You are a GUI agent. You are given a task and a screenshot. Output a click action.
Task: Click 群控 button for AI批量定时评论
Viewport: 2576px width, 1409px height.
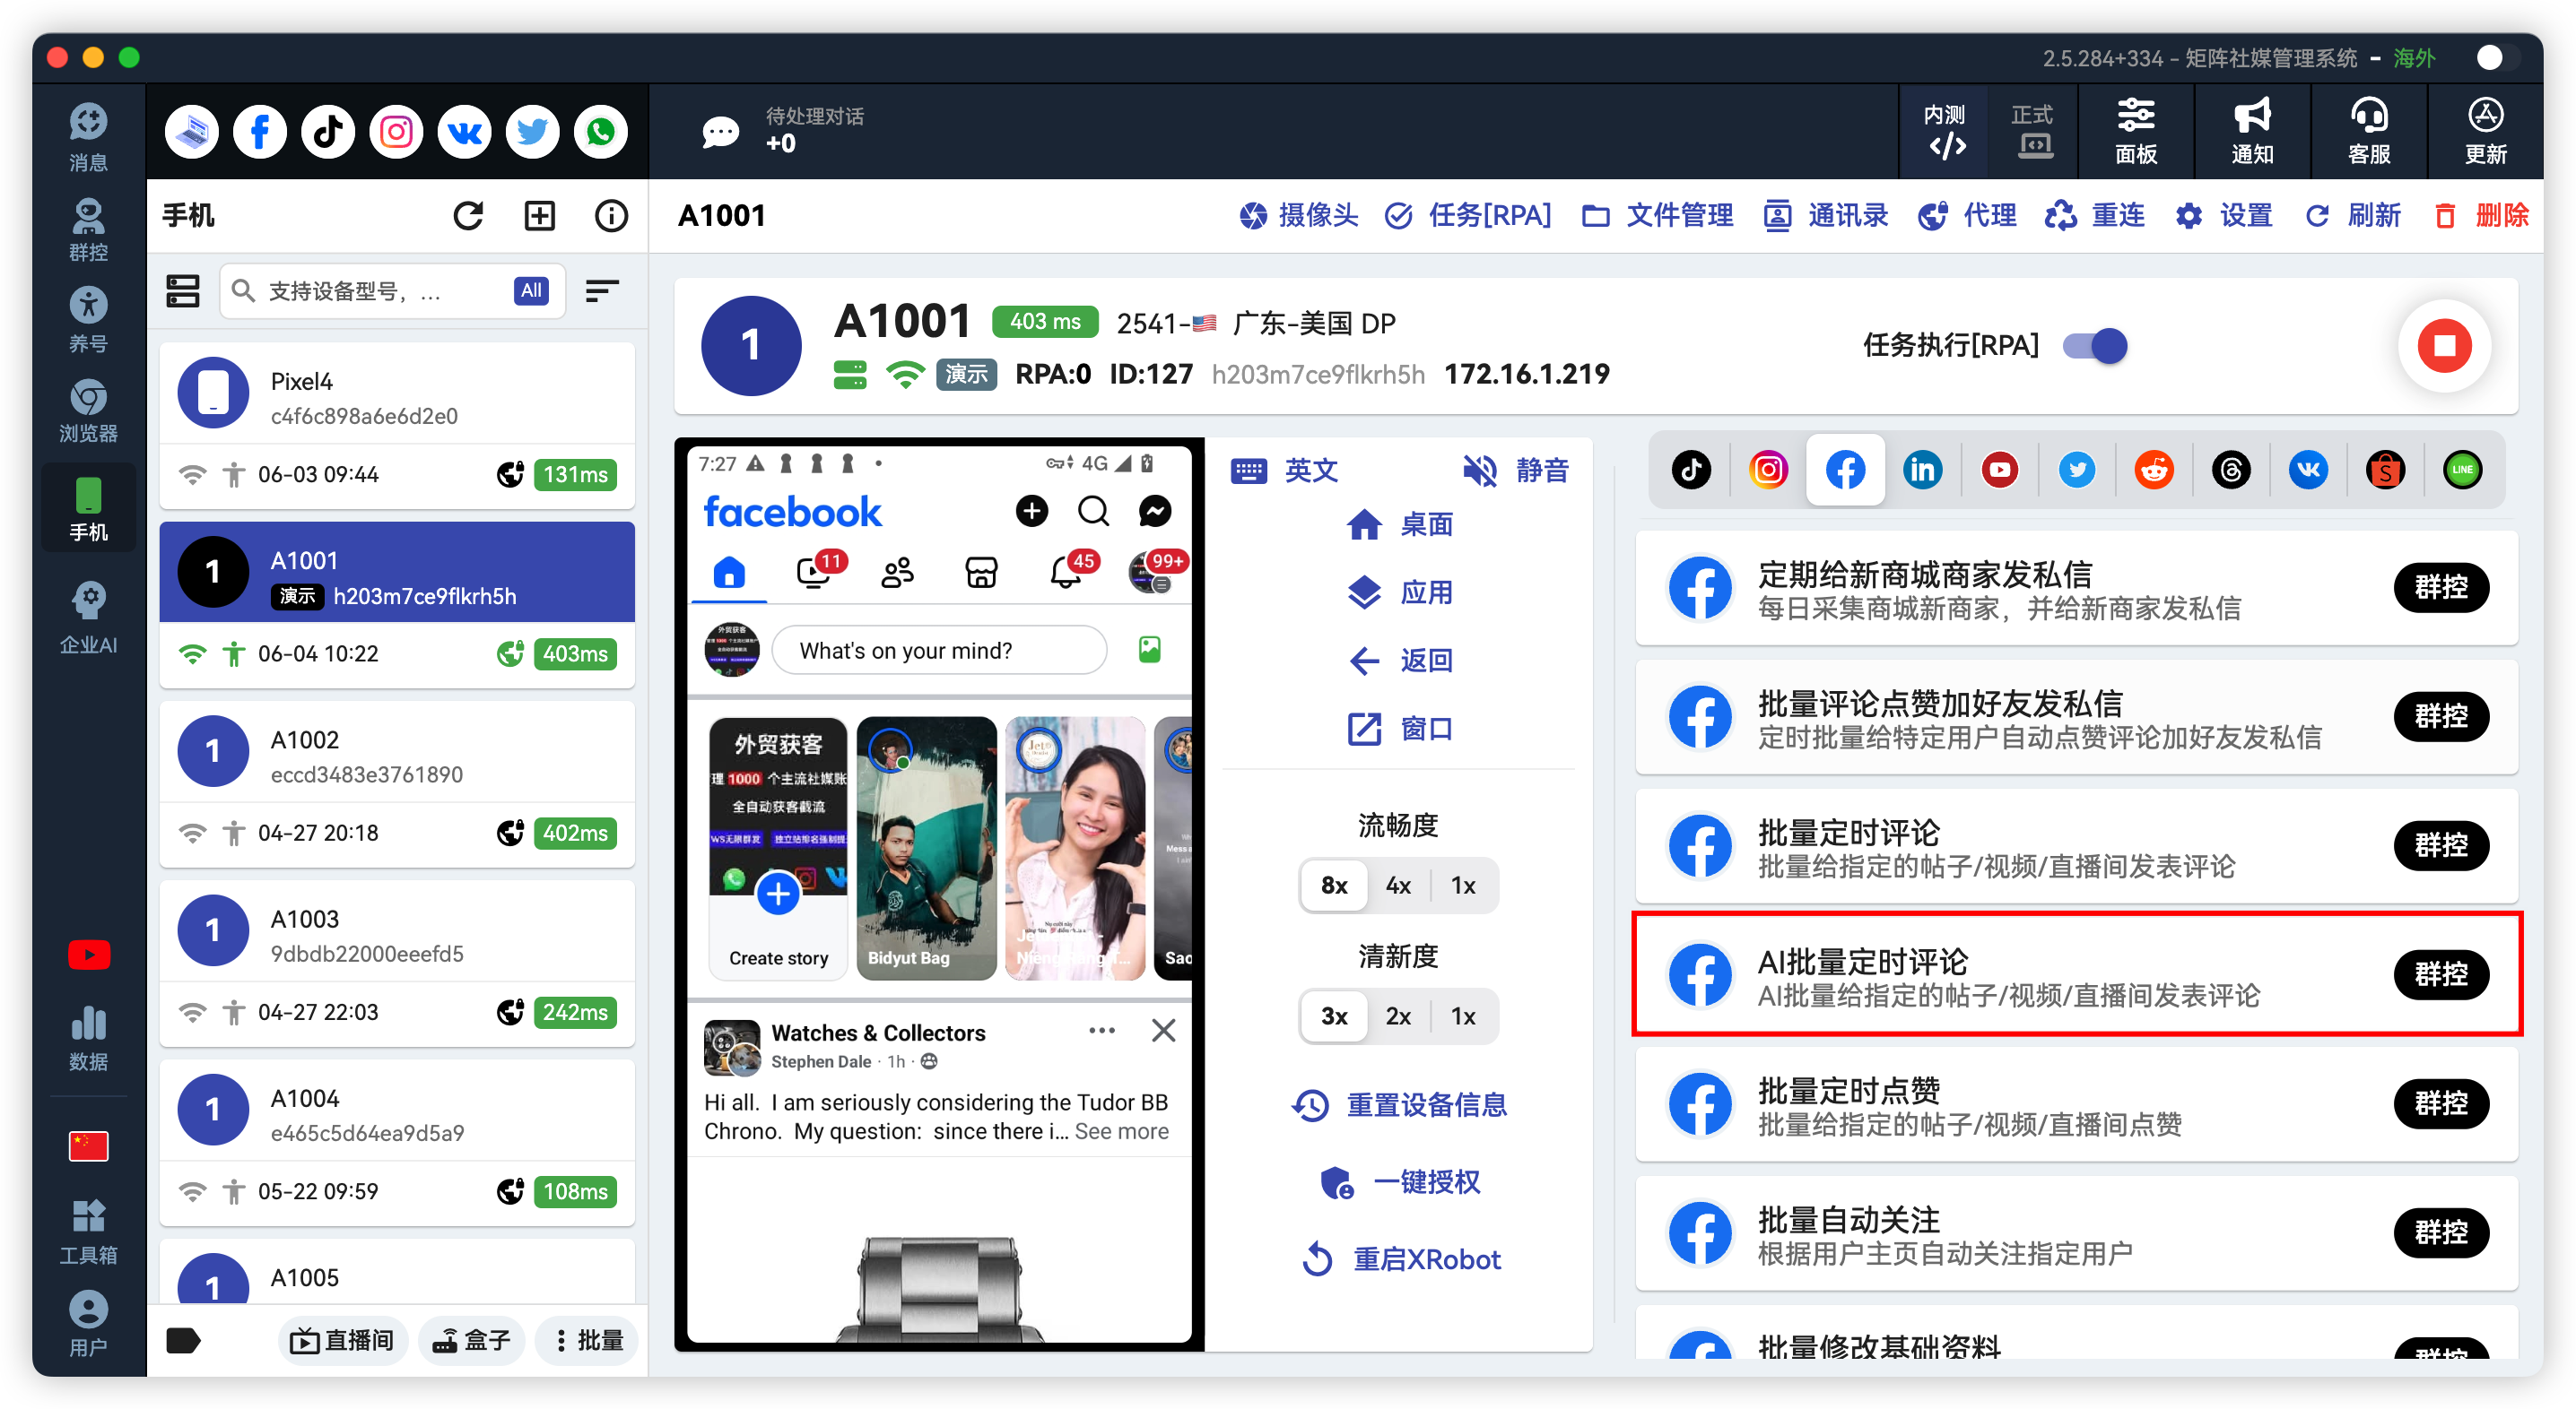pyautogui.click(x=2441, y=974)
